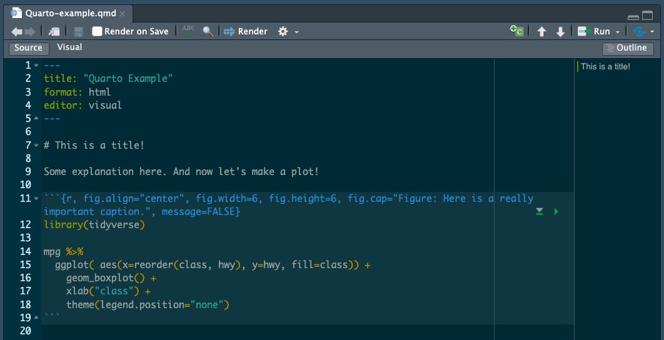Image resolution: width=664 pixels, height=340 pixels.
Task: Go to next section/chunk arrow
Action: 560,32
